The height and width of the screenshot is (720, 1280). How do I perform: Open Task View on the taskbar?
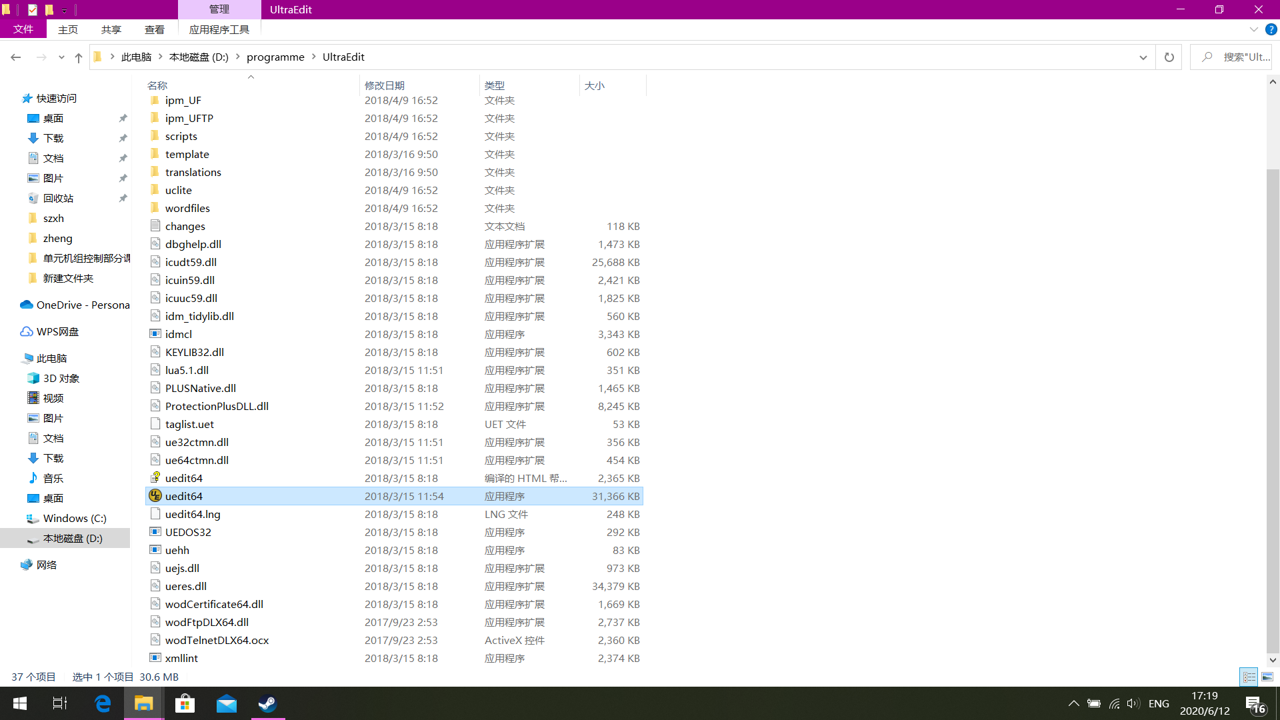coord(60,703)
